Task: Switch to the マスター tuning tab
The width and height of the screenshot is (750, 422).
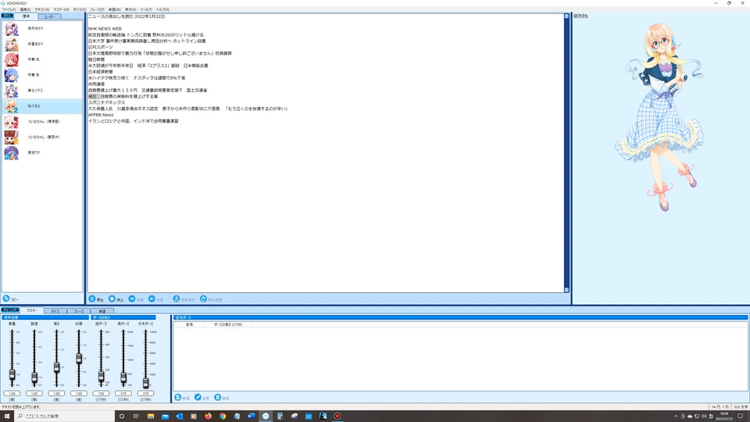Action: coord(32,310)
